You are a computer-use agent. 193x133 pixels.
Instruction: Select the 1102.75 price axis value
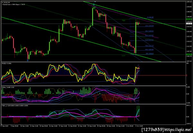(189, 56)
